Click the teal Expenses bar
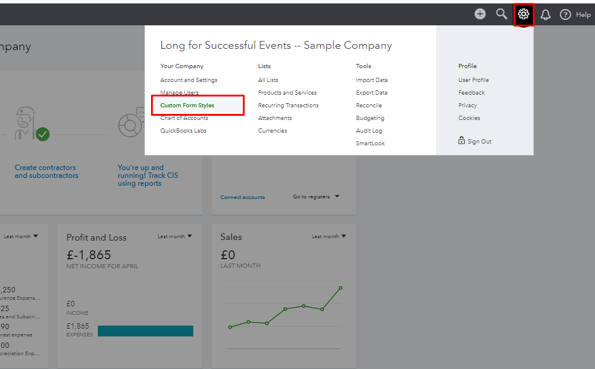Viewport: 595px width, 369px height. 145,330
